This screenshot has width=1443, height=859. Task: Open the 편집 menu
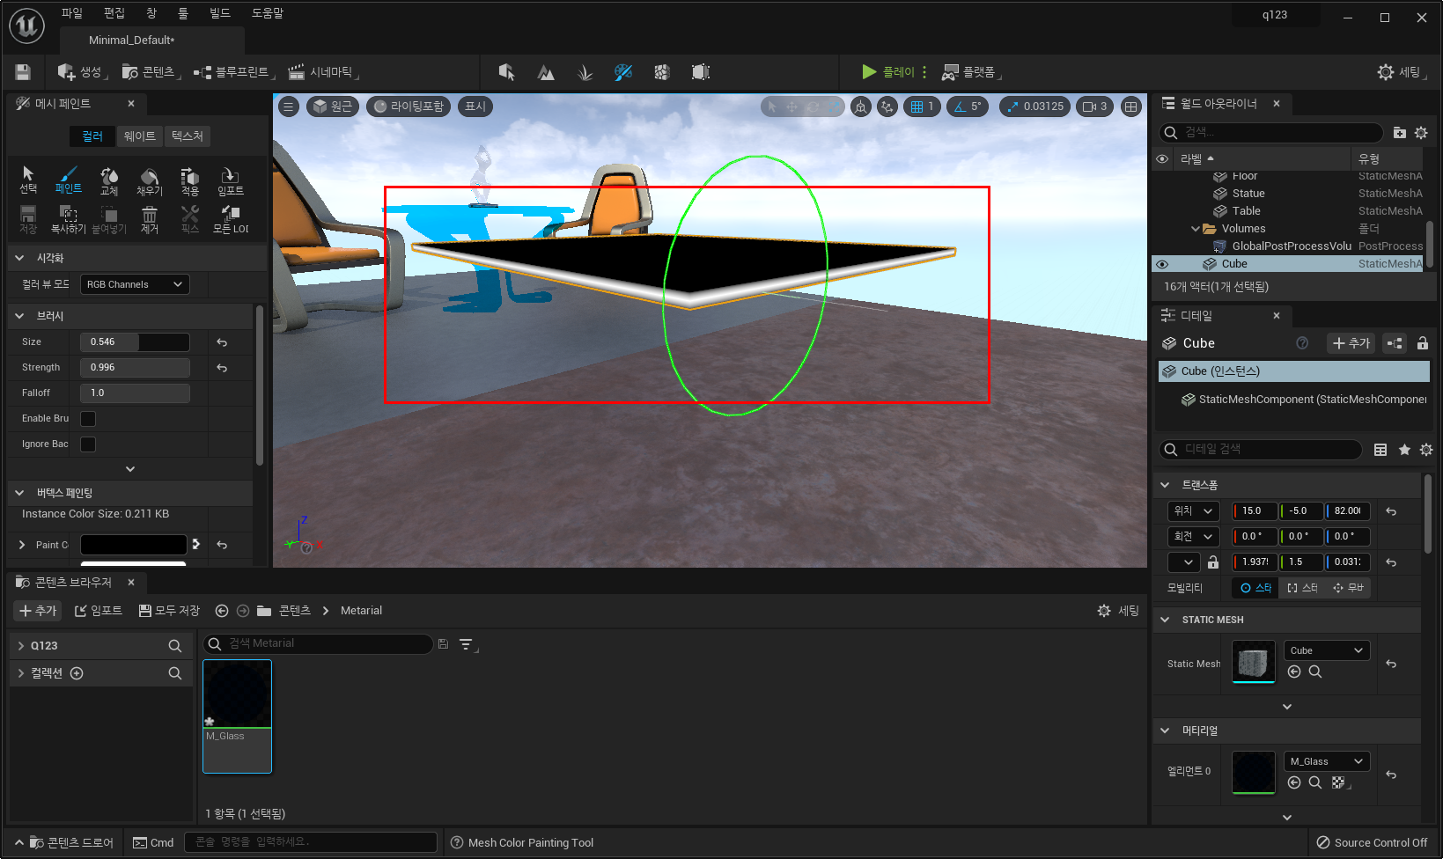(114, 13)
